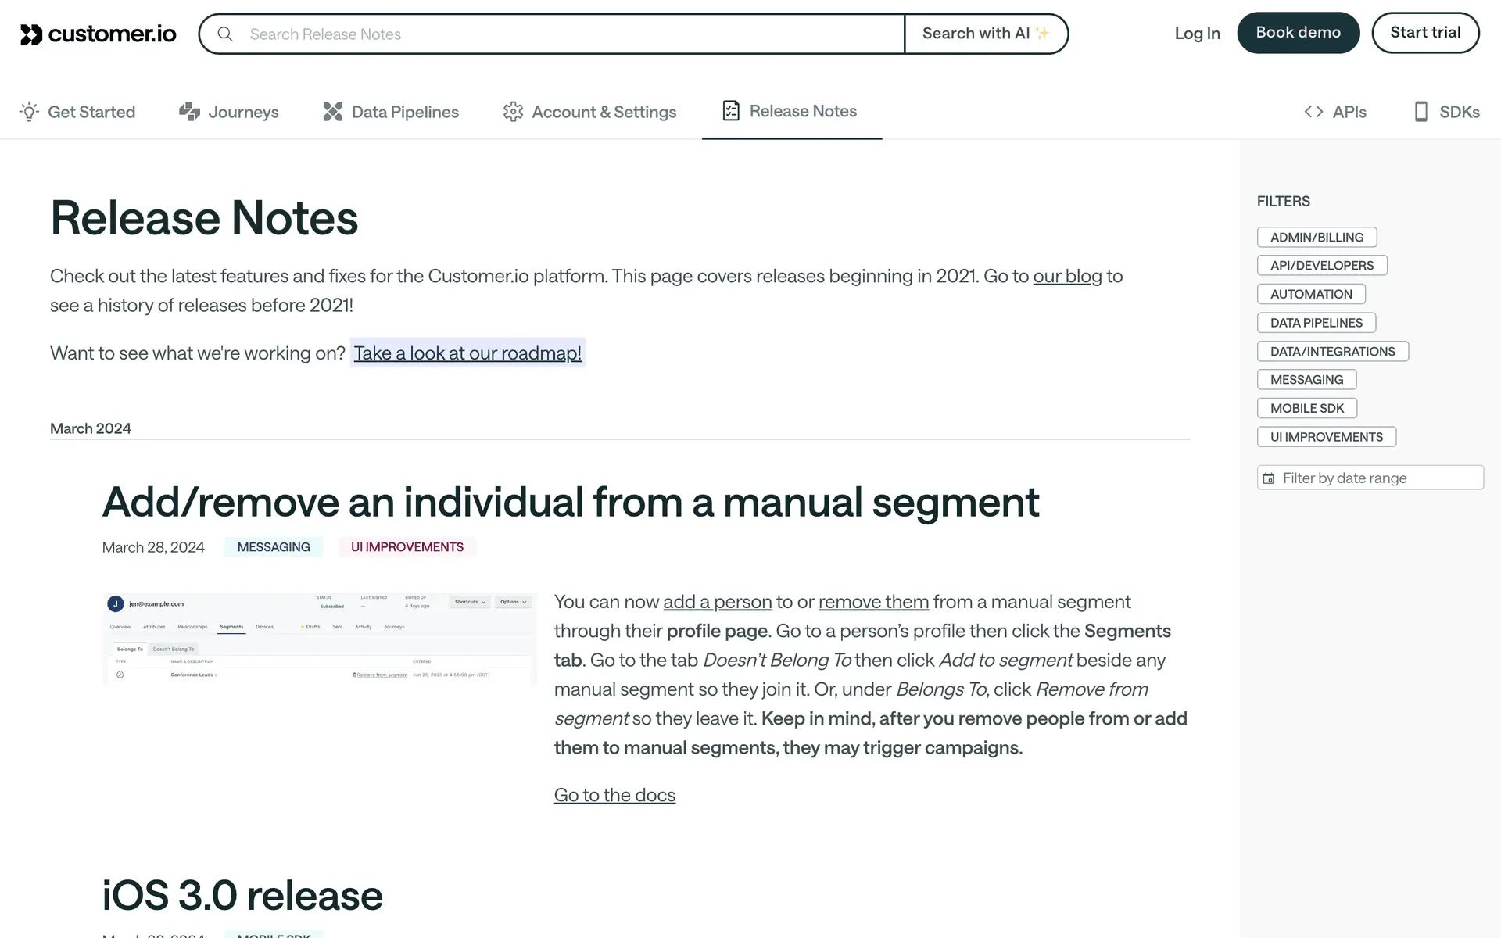Enable the AUTOMATION filter tag

click(x=1310, y=294)
